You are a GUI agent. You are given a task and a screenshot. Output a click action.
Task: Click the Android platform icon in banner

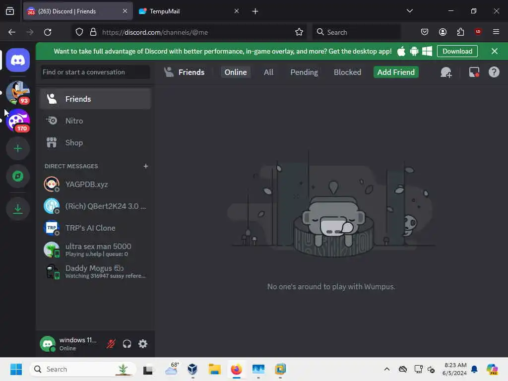coord(414,51)
